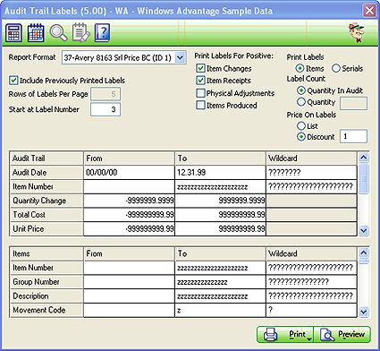
Task: Click Description From cell
Action: 129,296
